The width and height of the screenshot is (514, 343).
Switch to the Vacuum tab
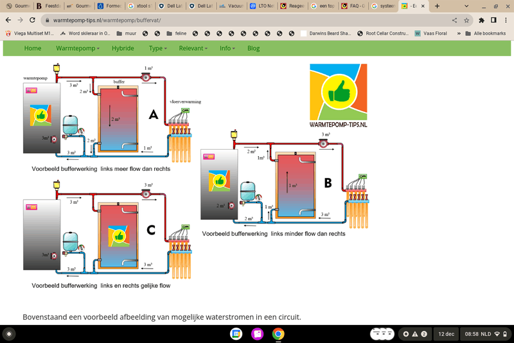pos(231,6)
